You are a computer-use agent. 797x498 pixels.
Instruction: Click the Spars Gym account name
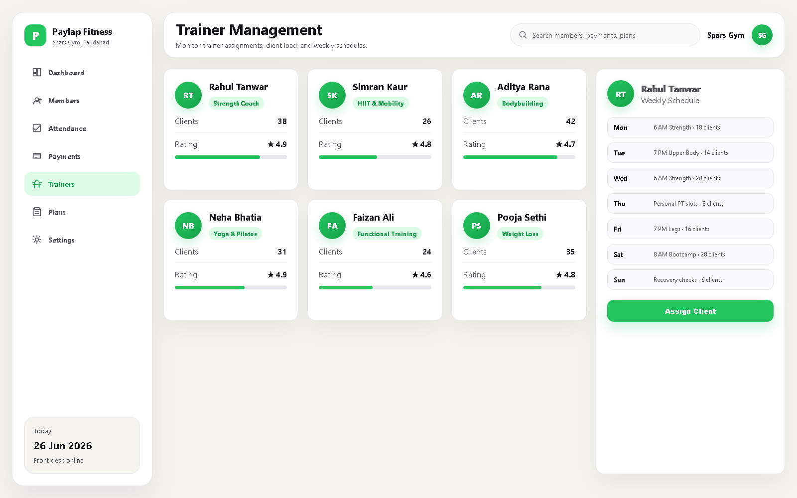click(x=726, y=35)
